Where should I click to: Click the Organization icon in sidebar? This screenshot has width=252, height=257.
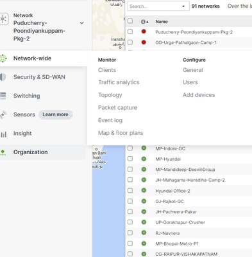(3, 152)
